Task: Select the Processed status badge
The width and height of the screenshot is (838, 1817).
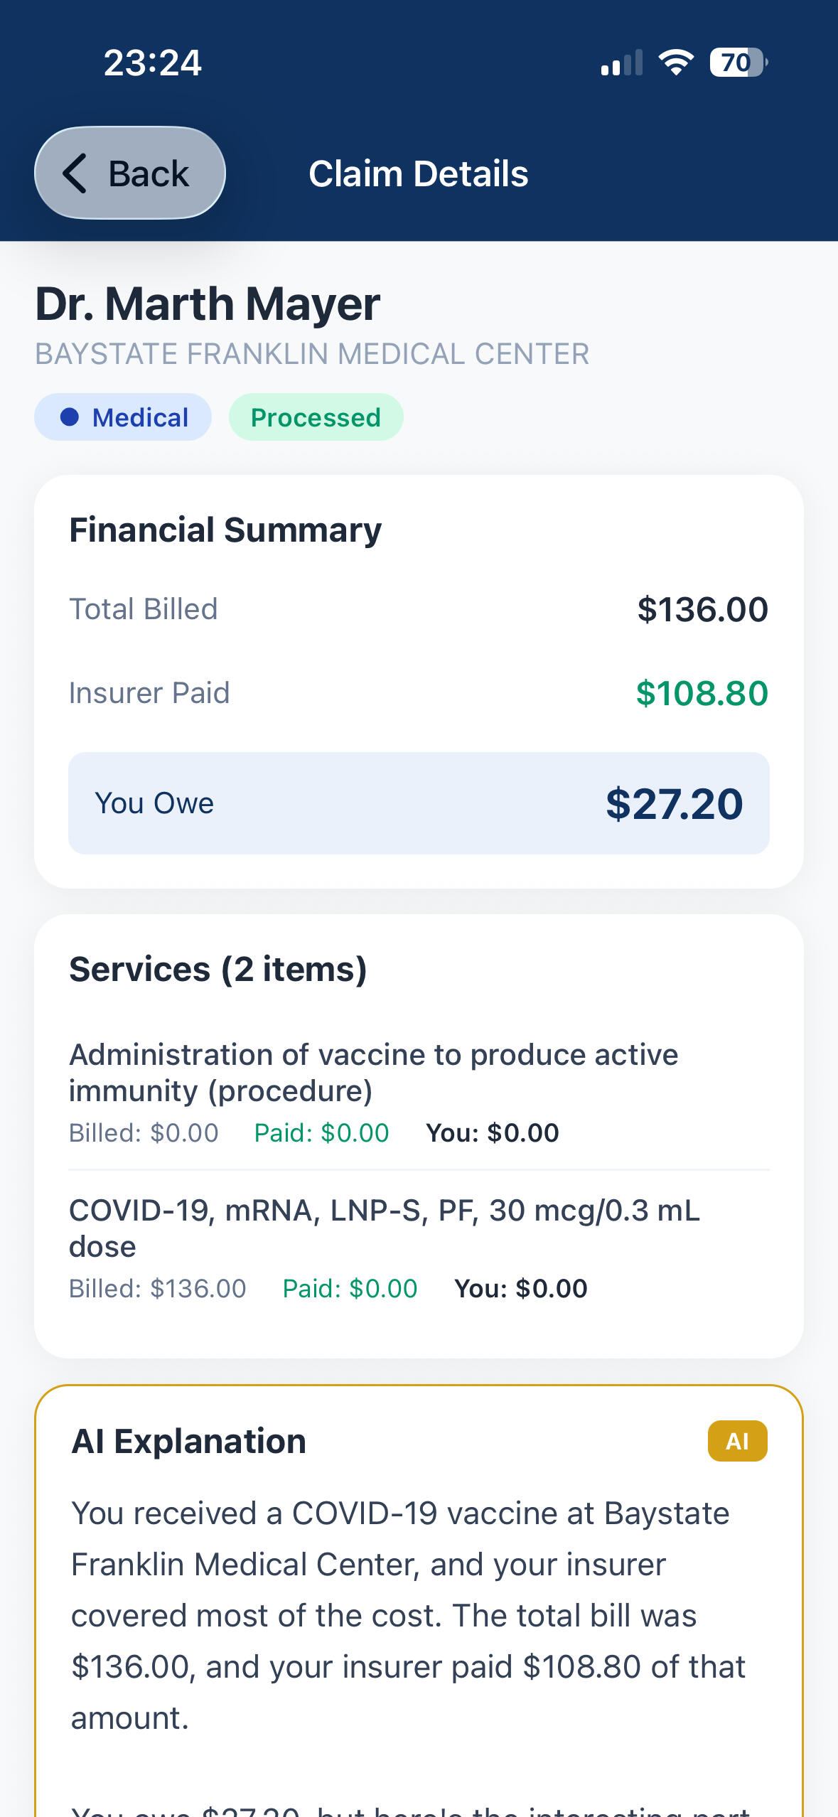Action: 316,417
